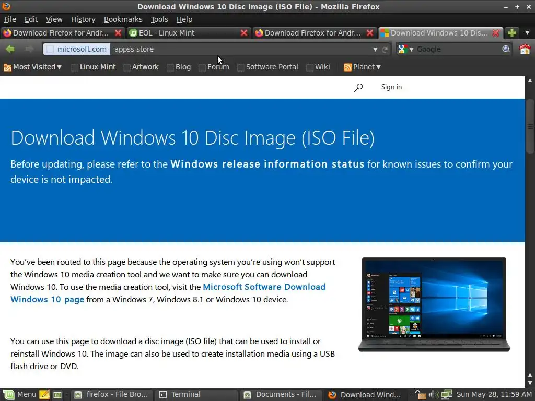
Task: Open the Linux Mint Menu button
Action: point(19,395)
